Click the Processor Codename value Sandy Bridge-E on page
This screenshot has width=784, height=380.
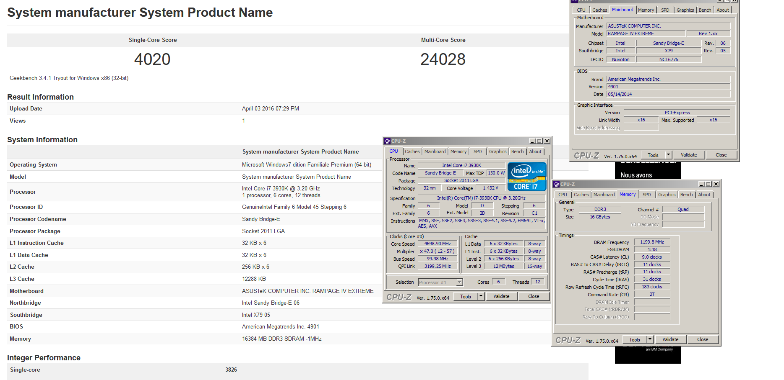[261, 219]
